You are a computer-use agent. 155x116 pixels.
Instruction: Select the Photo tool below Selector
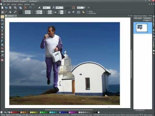coord(2,20)
